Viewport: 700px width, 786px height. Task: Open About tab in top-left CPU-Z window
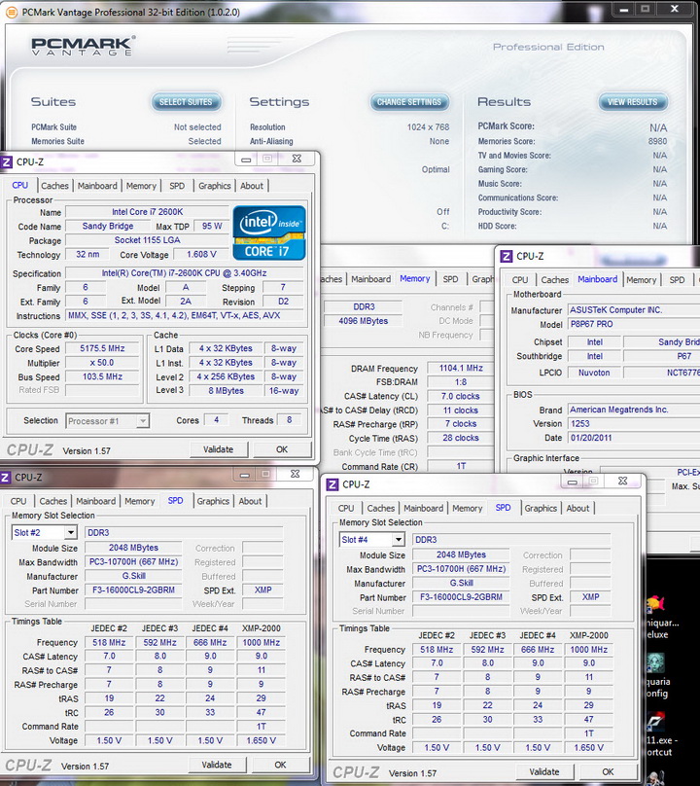coord(252,186)
